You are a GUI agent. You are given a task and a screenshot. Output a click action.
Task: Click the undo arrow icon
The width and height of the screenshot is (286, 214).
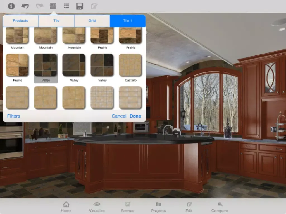[x=25, y=6]
